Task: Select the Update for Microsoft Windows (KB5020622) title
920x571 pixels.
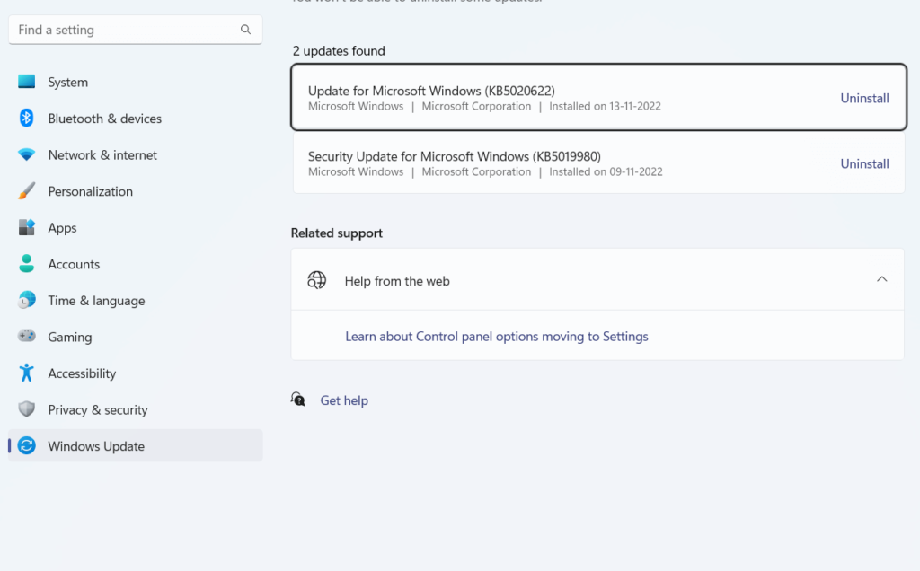Action: [x=431, y=91]
